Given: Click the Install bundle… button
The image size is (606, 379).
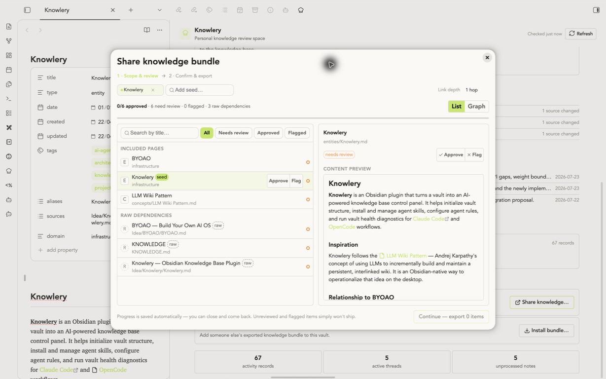Looking at the screenshot, I should [546, 330].
